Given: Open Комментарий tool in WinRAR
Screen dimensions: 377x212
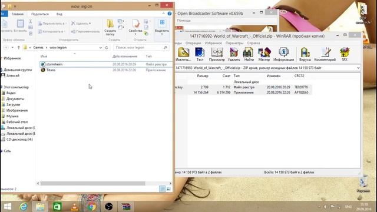Looking at the screenshot, I should pyautogui.click(x=325, y=54).
